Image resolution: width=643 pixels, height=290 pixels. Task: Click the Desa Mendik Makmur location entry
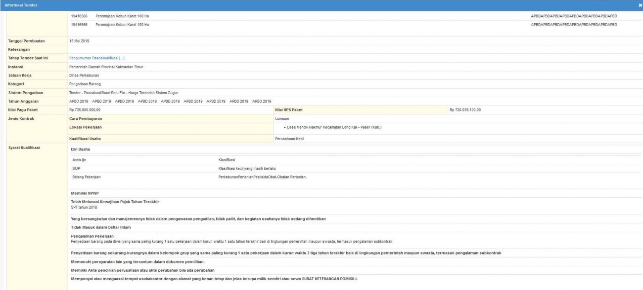tap(331, 127)
